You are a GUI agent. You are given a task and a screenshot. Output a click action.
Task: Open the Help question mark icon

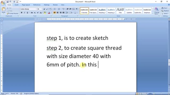(169, 5)
